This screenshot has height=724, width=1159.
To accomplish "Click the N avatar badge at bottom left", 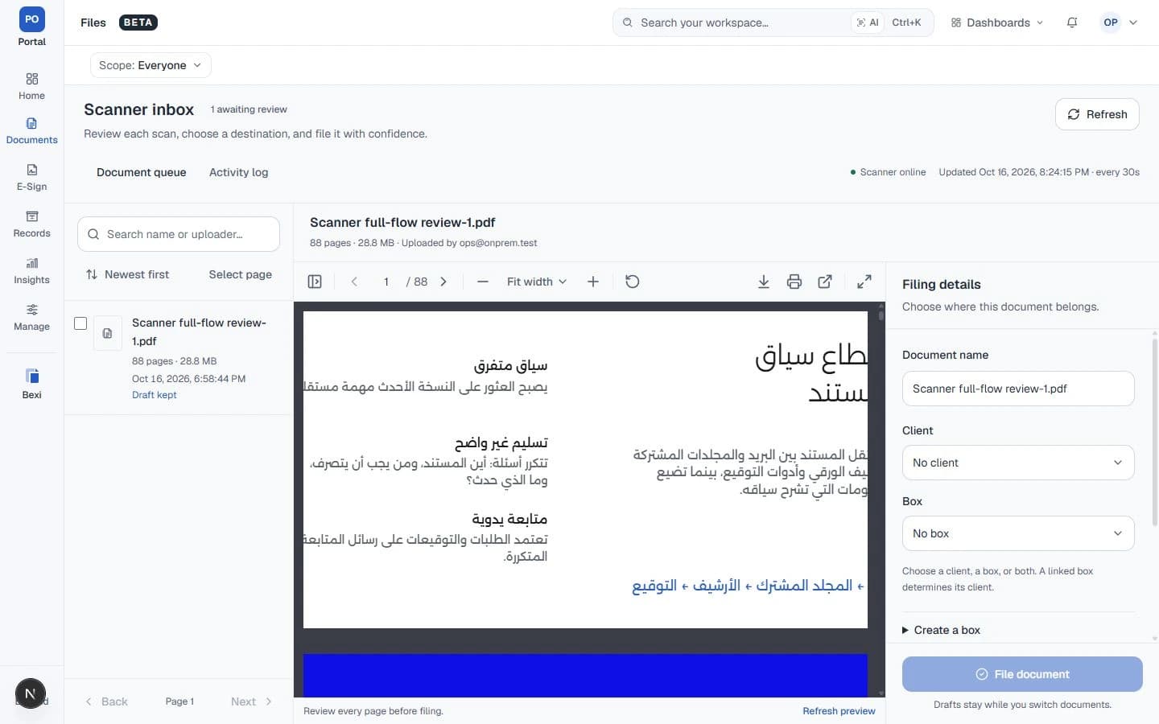I will coord(30,693).
